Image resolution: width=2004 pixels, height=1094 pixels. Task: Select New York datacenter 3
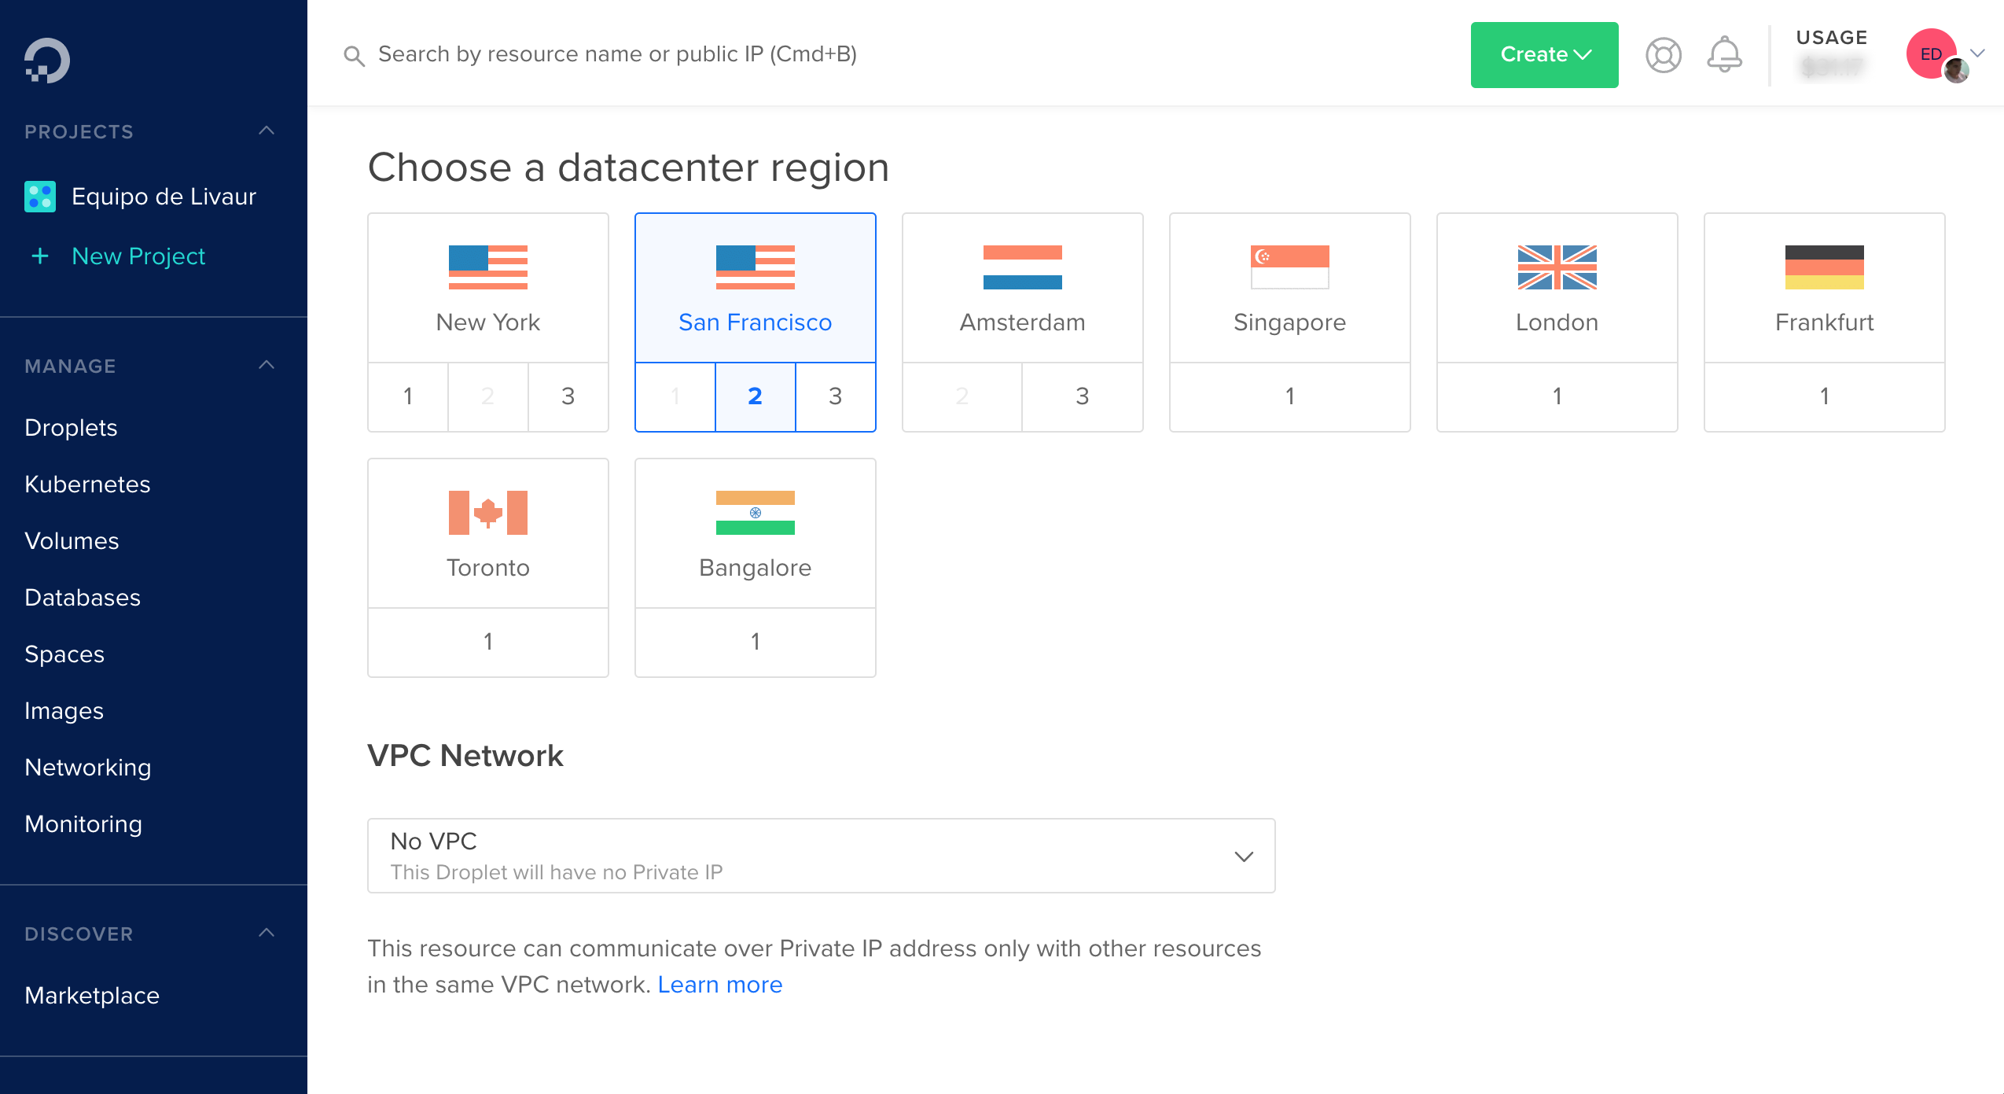pyautogui.click(x=568, y=396)
